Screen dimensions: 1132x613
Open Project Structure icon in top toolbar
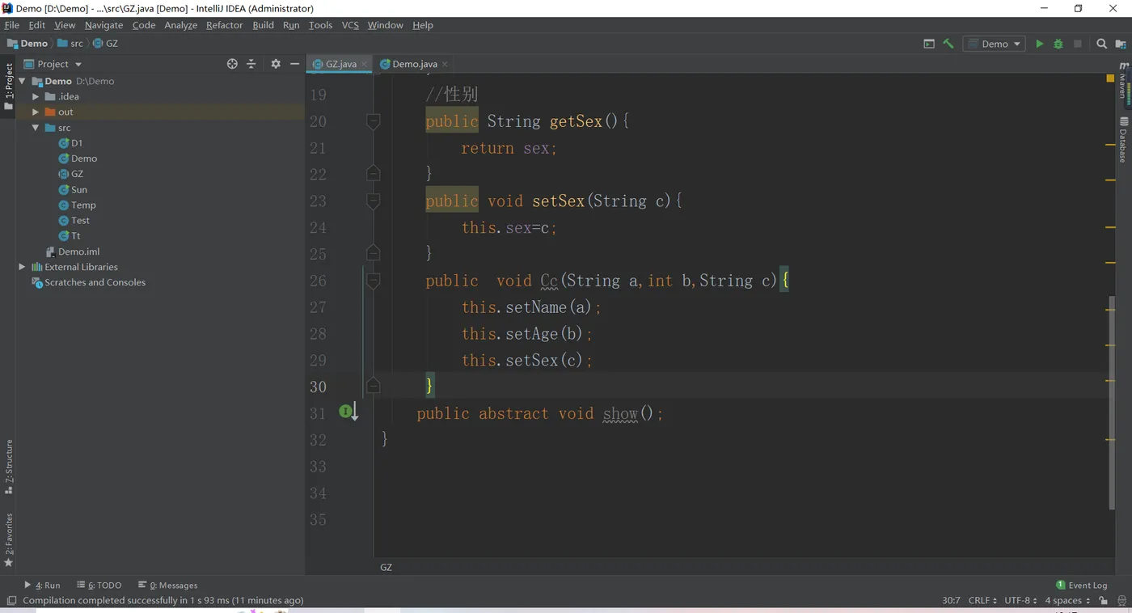[1121, 44]
